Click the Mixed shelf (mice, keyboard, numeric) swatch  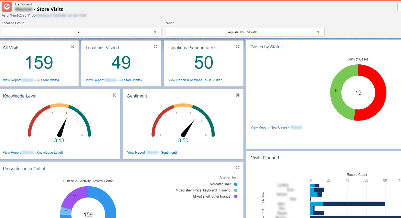236,190
